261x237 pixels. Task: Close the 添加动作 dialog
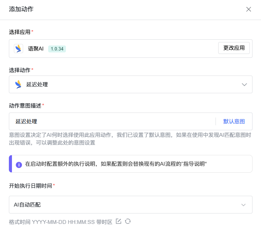[x=248, y=9]
